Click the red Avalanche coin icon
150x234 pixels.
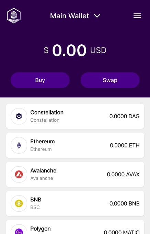19,174
